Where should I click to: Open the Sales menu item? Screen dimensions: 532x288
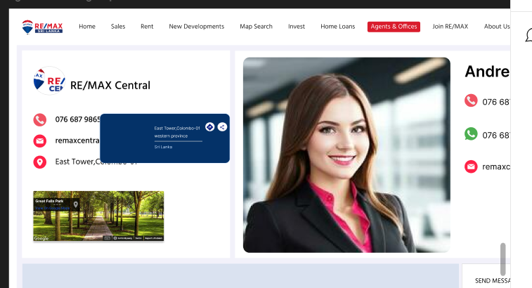point(118,27)
